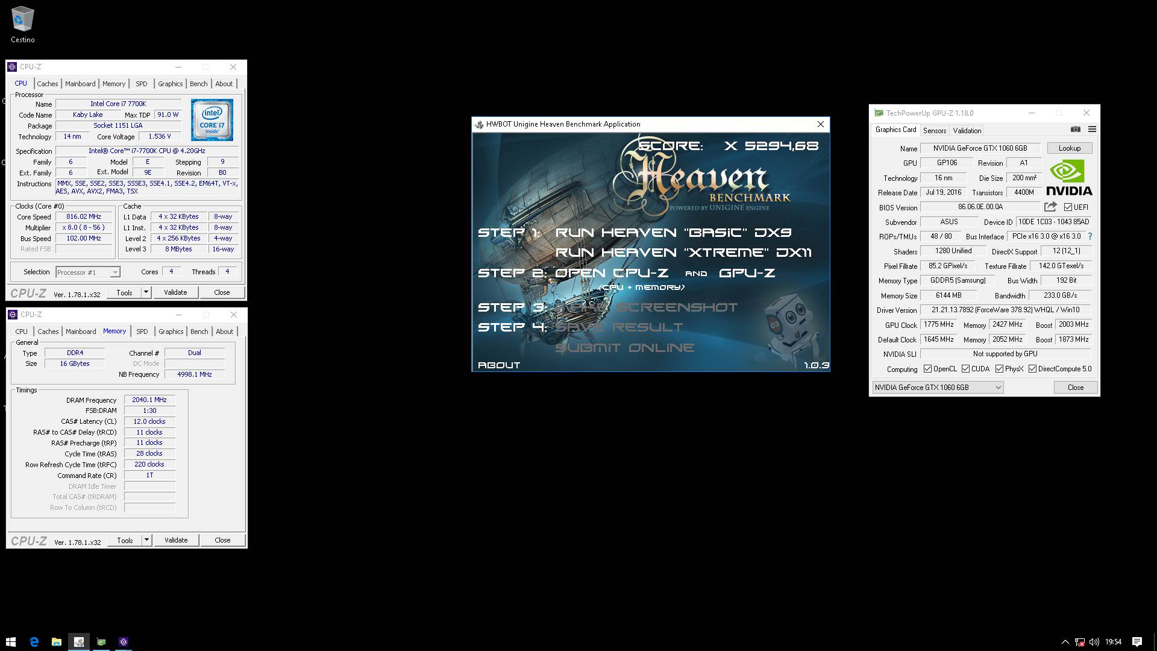The image size is (1157, 651).
Task: Select the HWBOT Heaven taskbar icon
Action: point(79,642)
